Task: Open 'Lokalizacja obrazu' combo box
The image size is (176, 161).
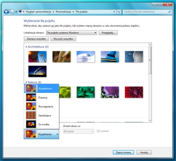Action: coord(71,33)
